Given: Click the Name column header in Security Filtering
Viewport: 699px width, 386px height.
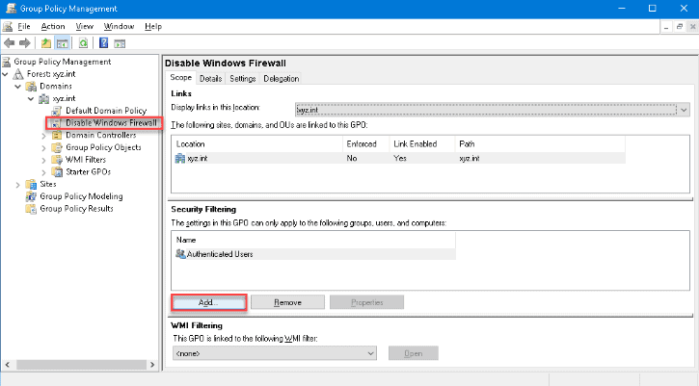Looking at the screenshot, I should pyautogui.click(x=313, y=240).
